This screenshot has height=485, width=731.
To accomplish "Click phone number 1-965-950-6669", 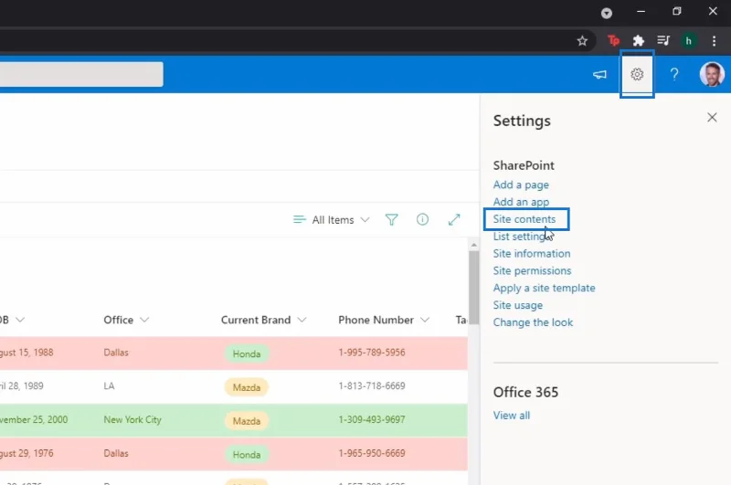I will coord(372,453).
